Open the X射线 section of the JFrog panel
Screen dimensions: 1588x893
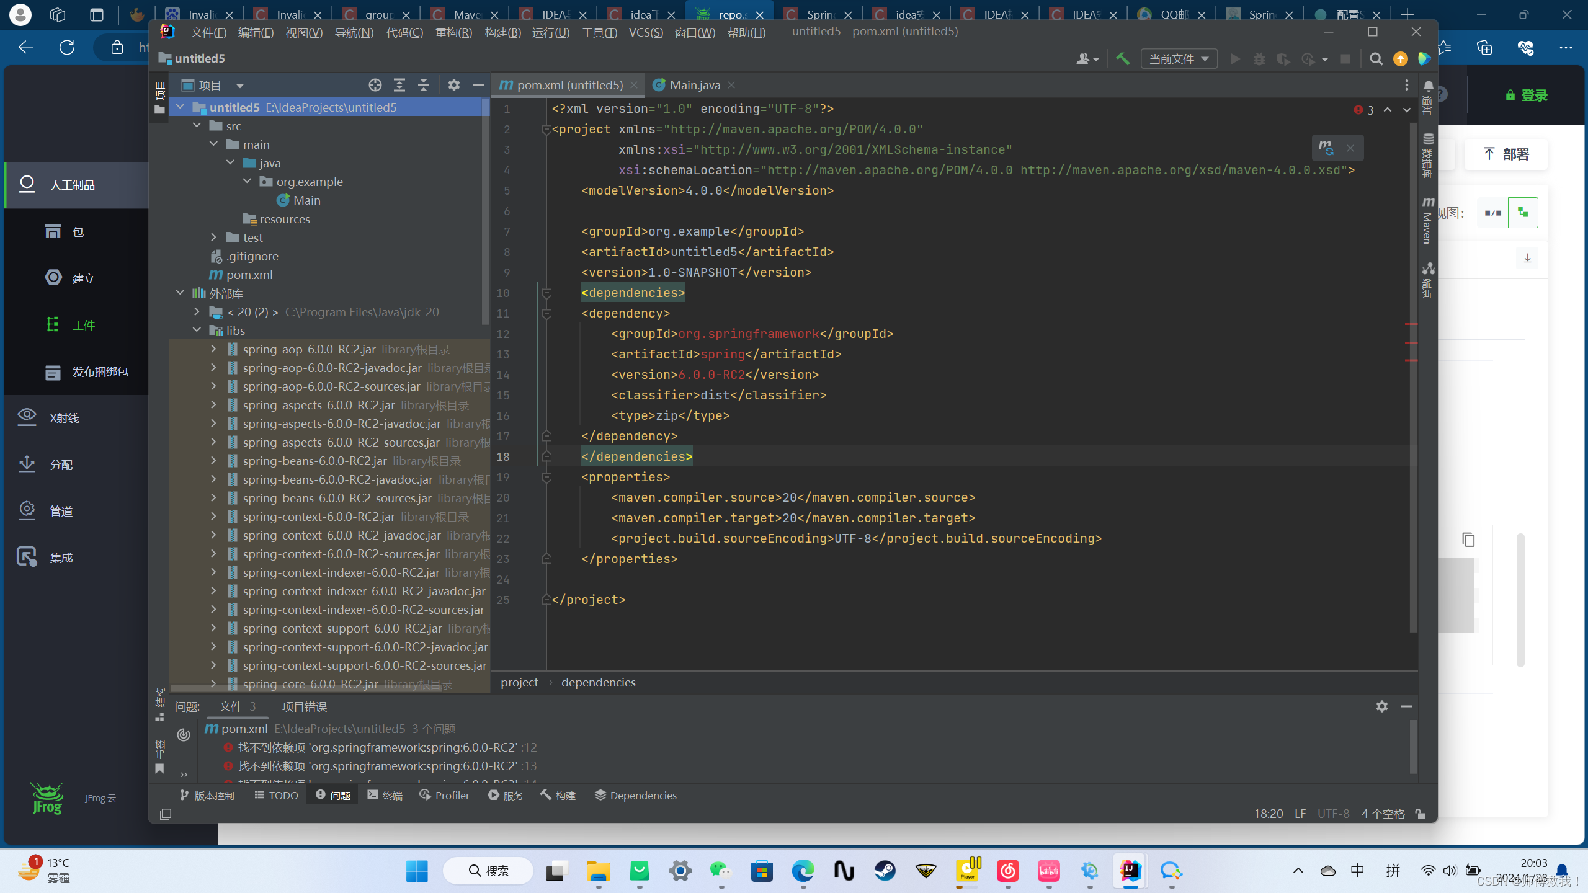[64, 417]
